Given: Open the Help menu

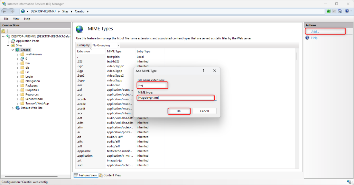Looking at the screenshot, I should 27,19.
